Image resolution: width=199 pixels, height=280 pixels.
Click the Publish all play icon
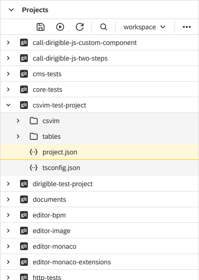pyautogui.click(x=60, y=27)
